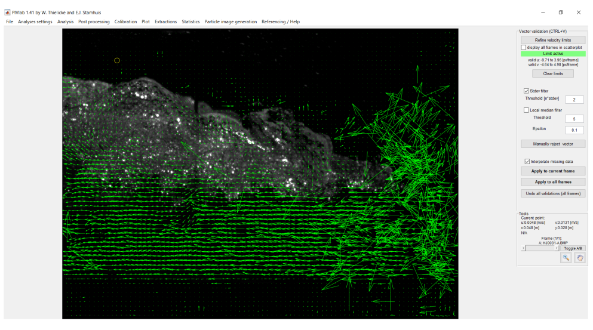
Task: Tick display all frames in scatterplot
Action: [x=524, y=47]
